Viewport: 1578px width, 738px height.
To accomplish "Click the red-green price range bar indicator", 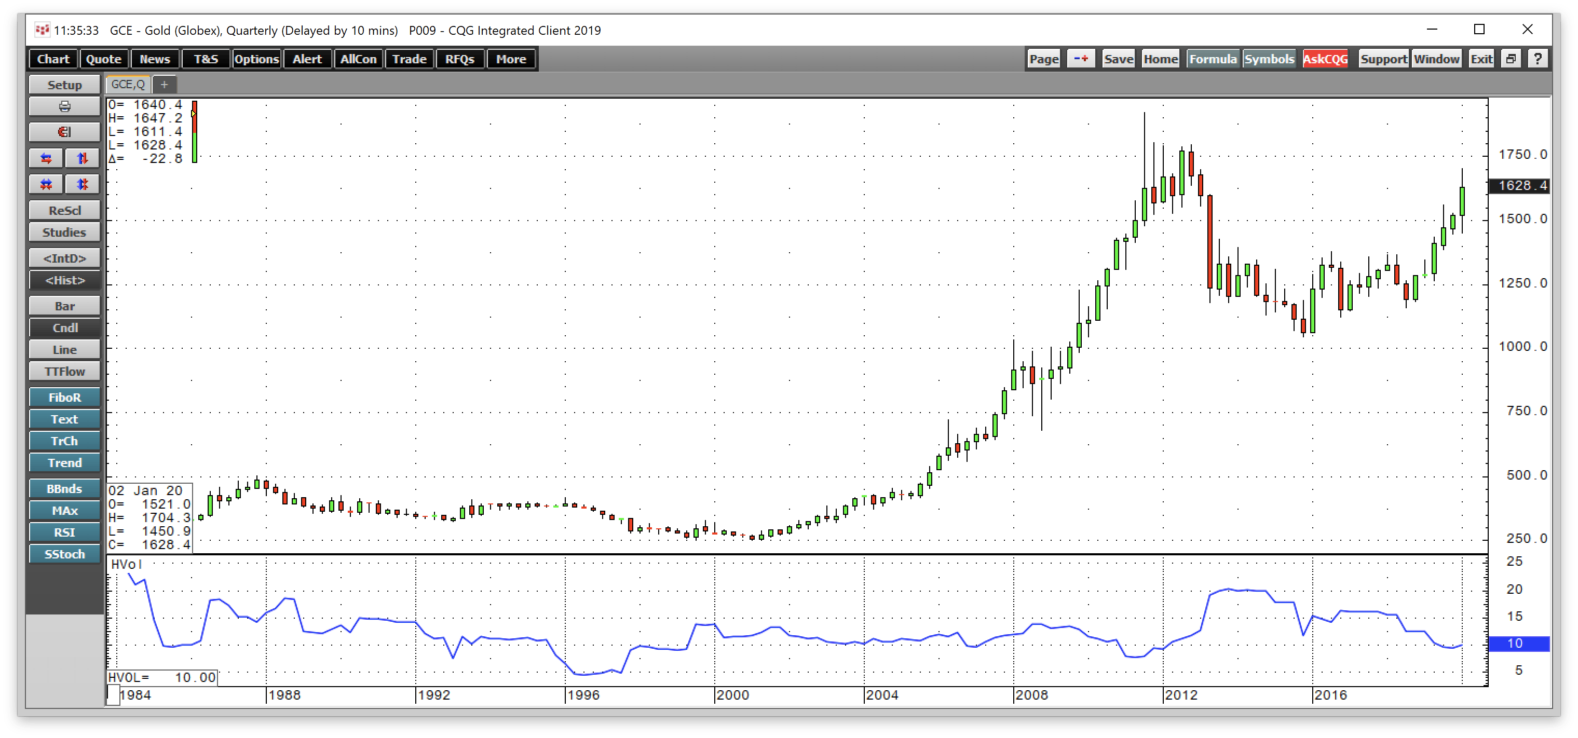I will [x=194, y=132].
